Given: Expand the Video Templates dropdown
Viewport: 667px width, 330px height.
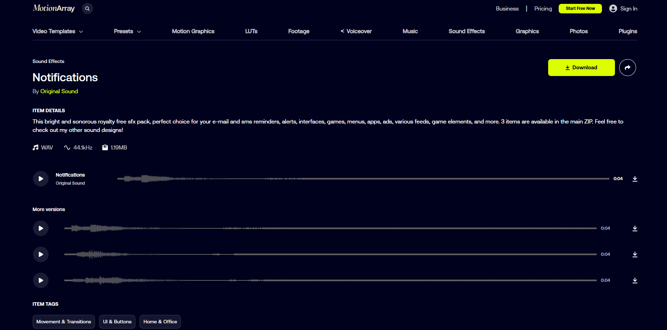Looking at the screenshot, I should coord(81,31).
